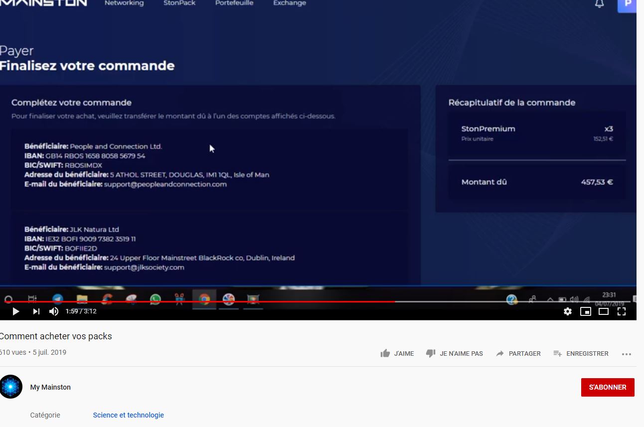
Task: Open the Portefeuille menu item
Action: click(234, 3)
